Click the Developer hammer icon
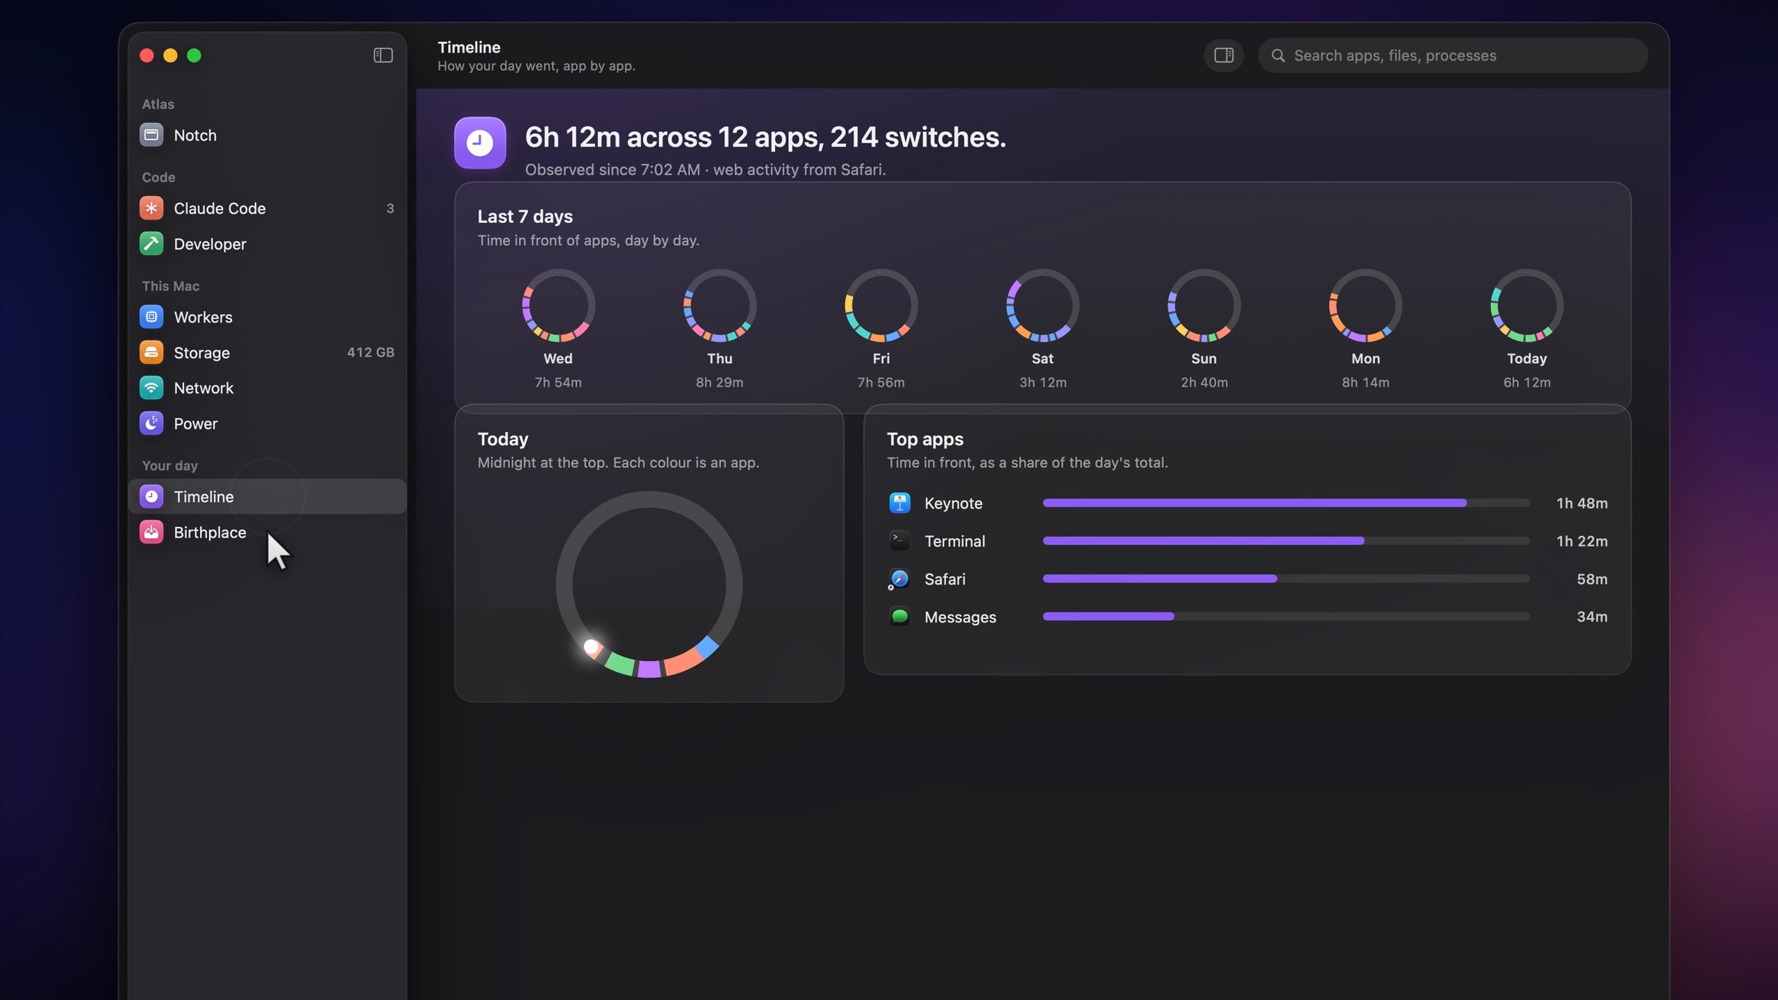This screenshot has height=1000, width=1778. coord(151,244)
